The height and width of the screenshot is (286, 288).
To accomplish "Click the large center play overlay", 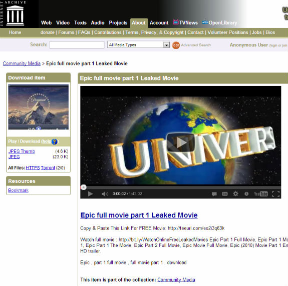I will (x=180, y=142).
